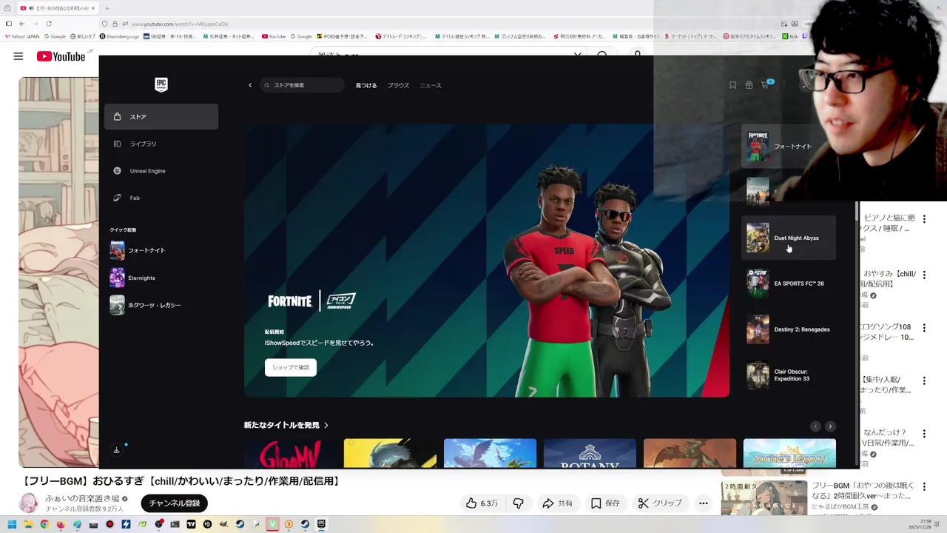Switch to the 見つける tab
Screen dimensions: 947x533
pos(366,85)
